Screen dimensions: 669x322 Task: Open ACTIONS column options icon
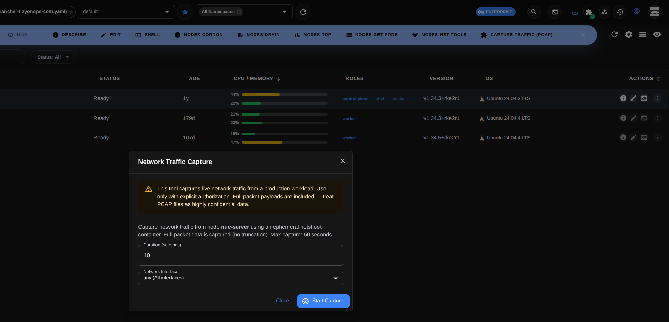click(659, 79)
